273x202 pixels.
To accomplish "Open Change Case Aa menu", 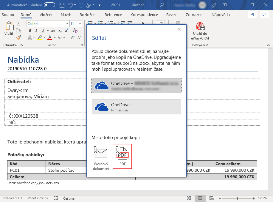I will click(x=61, y=38).
